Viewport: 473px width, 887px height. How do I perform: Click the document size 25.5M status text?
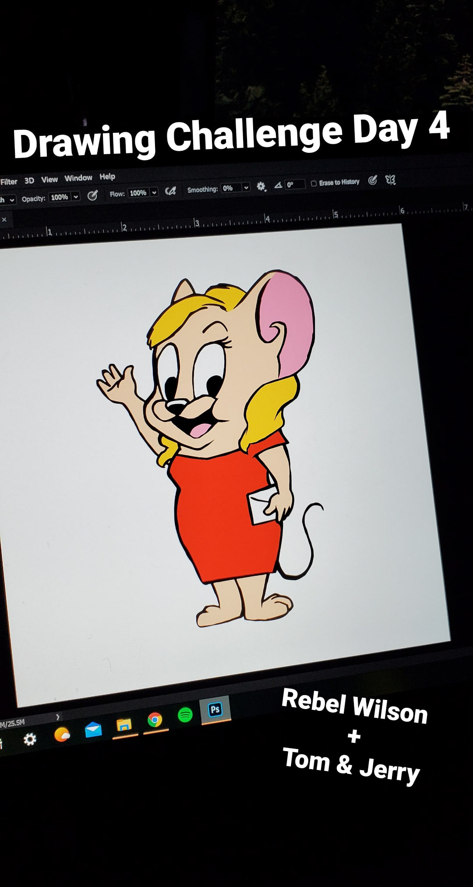[13, 723]
